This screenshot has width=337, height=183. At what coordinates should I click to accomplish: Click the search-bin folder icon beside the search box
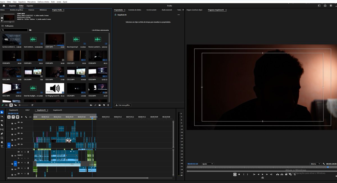(x=30, y=30)
